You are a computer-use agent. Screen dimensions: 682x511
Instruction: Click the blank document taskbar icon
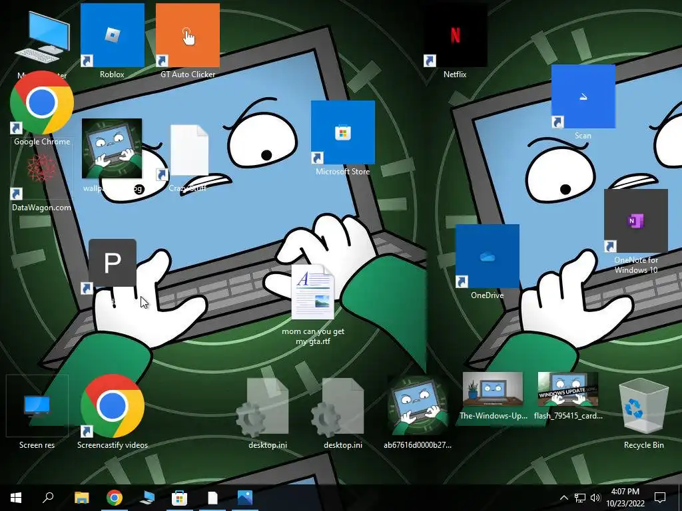(212, 498)
